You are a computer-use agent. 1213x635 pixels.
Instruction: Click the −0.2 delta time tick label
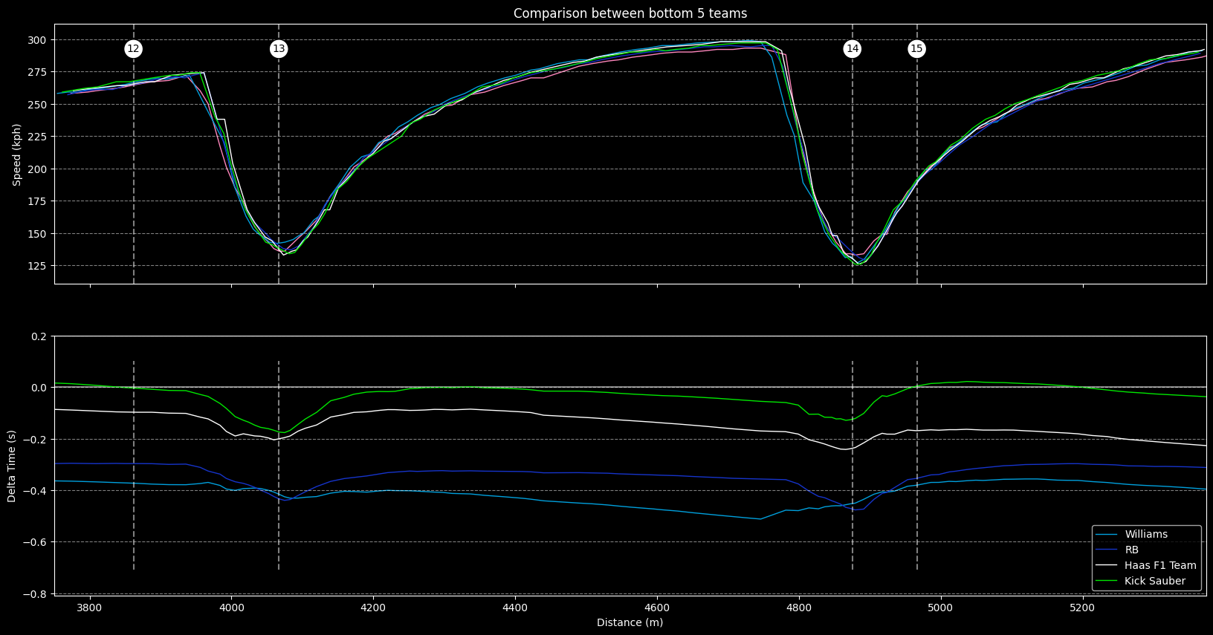[x=35, y=440]
